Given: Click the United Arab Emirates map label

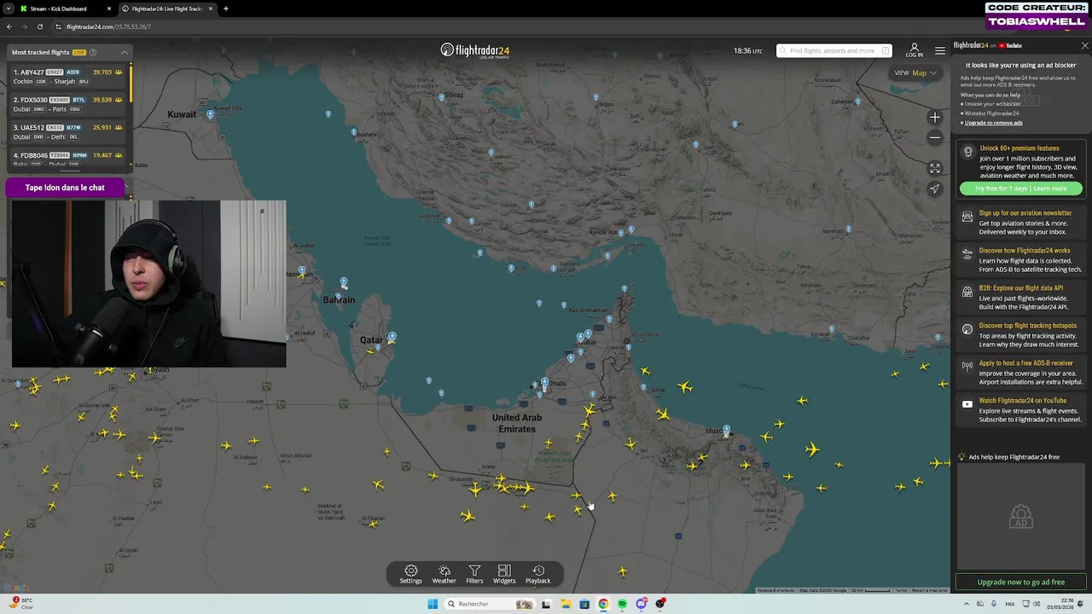Looking at the screenshot, I should [517, 423].
